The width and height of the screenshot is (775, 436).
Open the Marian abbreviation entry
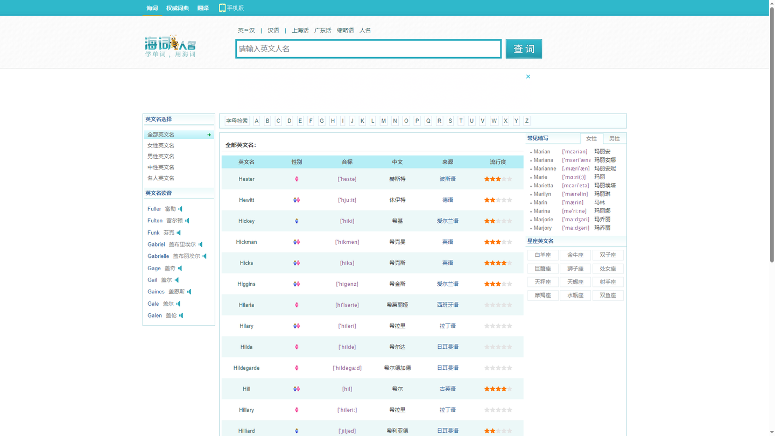click(542, 152)
